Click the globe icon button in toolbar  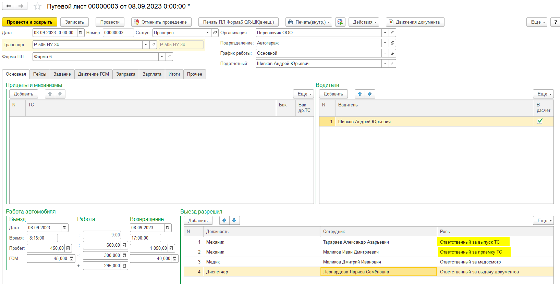(340, 22)
